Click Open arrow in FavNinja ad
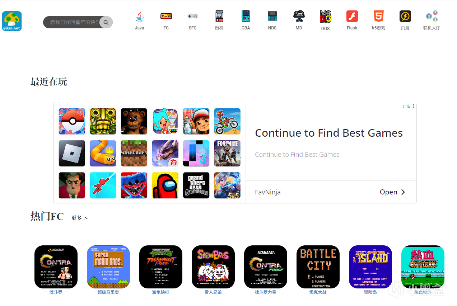 click(392, 192)
